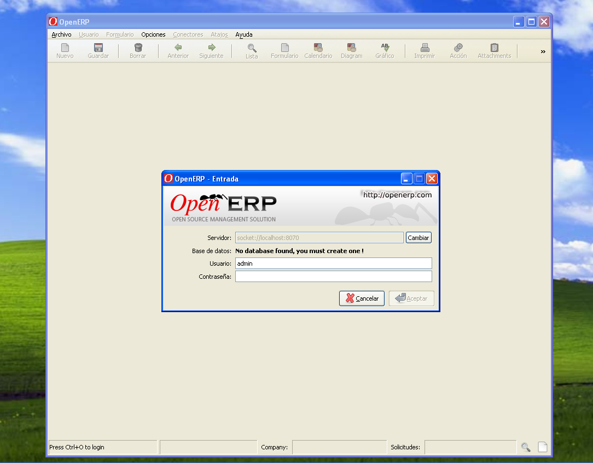Image resolution: width=593 pixels, height=463 pixels.
Task: Expand the toolbar overflow chevron
Action: click(543, 51)
